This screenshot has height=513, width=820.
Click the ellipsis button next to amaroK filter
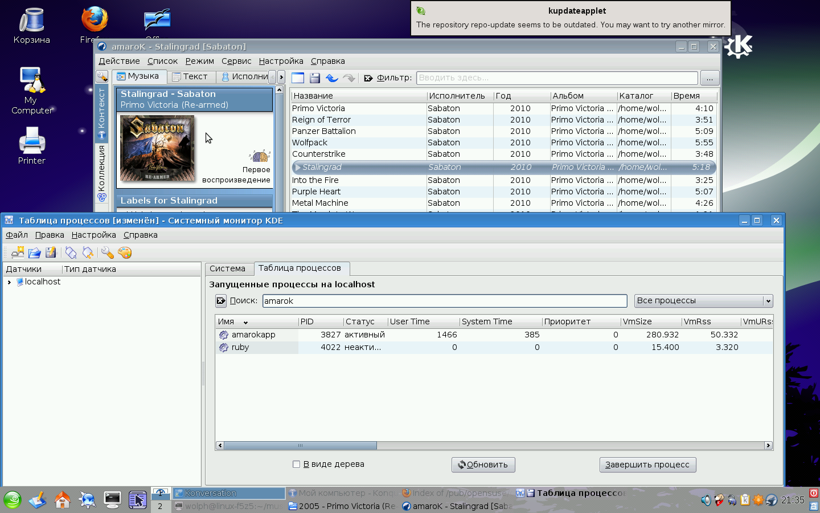(x=710, y=78)
